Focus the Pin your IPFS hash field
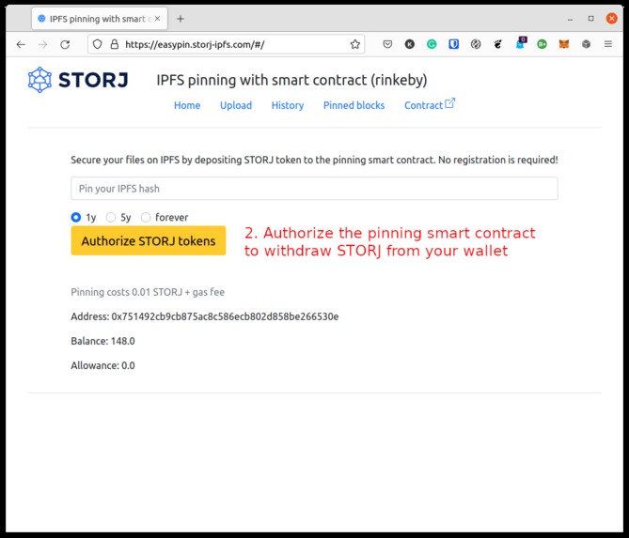 (x=314, y=189)
